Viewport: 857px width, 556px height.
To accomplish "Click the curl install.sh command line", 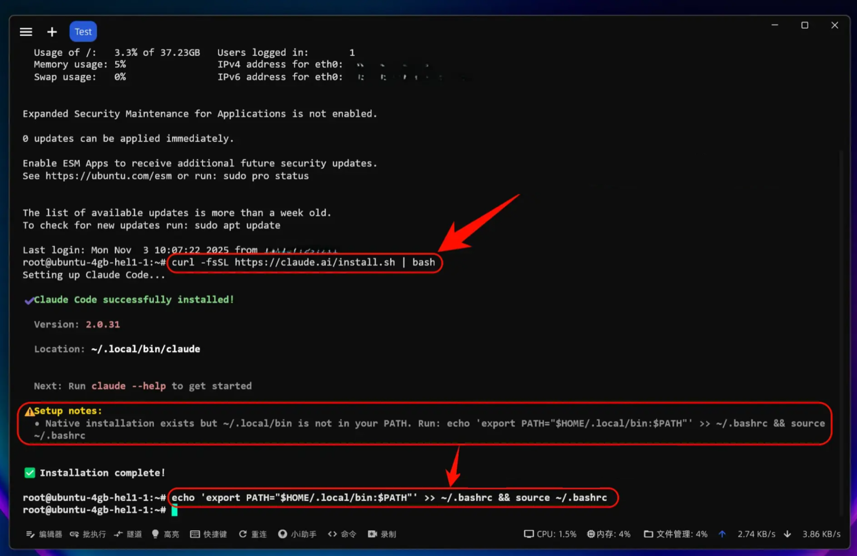I will pyautogui.click(x=303, y=262).
